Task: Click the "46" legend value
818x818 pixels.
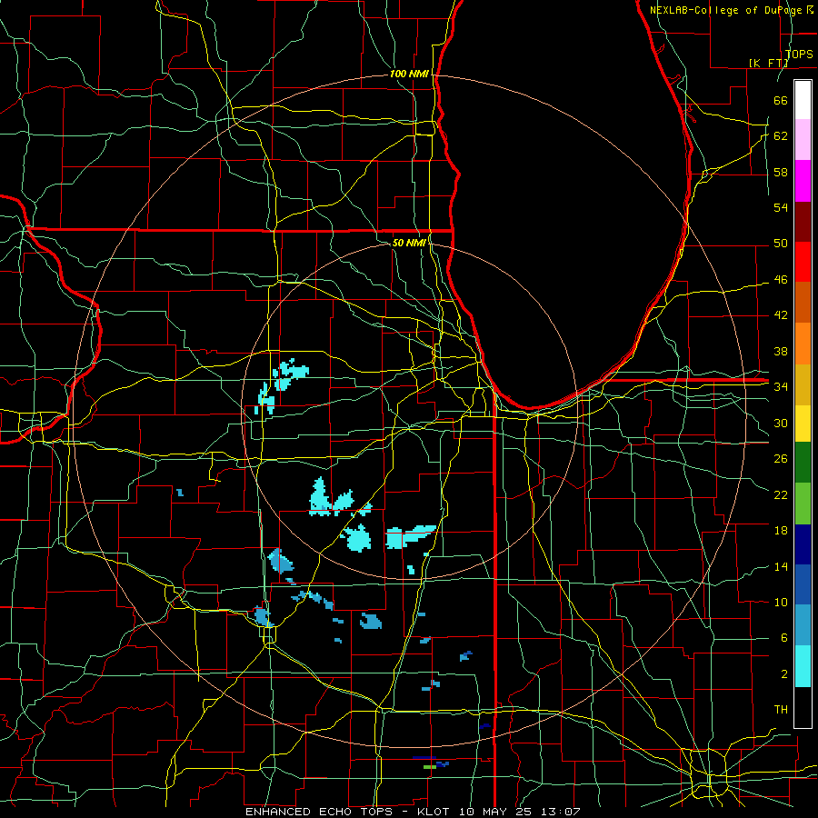Action: 781,280
